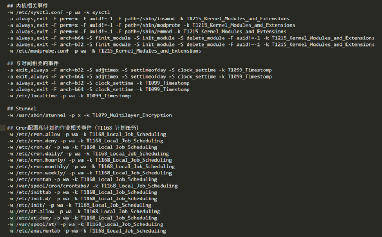Place cursor on the /etc/sysctl.conf watch rule
Image resolution: width=382 pixels, height=237 pixels.
59,12
